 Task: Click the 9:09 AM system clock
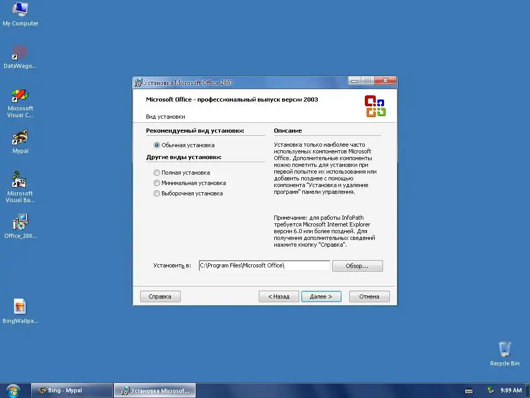pyautogui.click(x=511, y=390)
